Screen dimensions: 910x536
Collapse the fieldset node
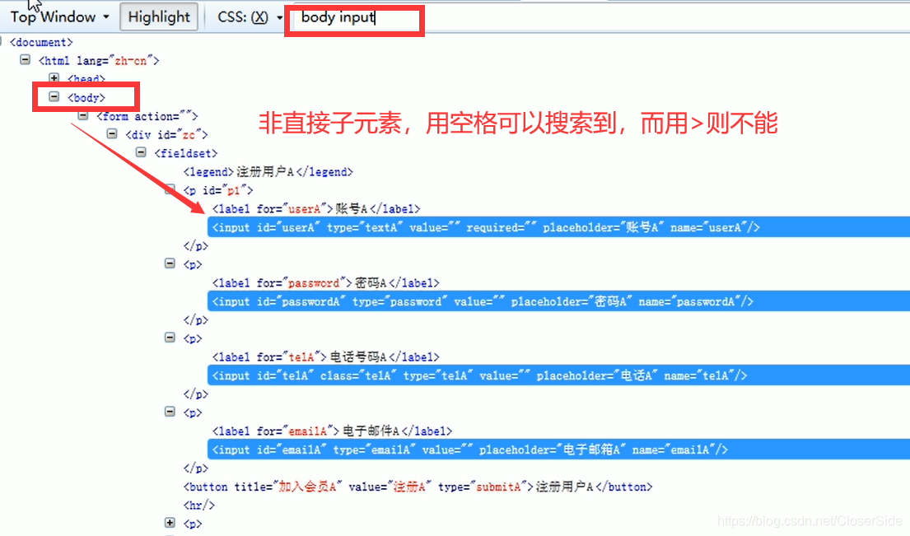click(x=141, y=152)
